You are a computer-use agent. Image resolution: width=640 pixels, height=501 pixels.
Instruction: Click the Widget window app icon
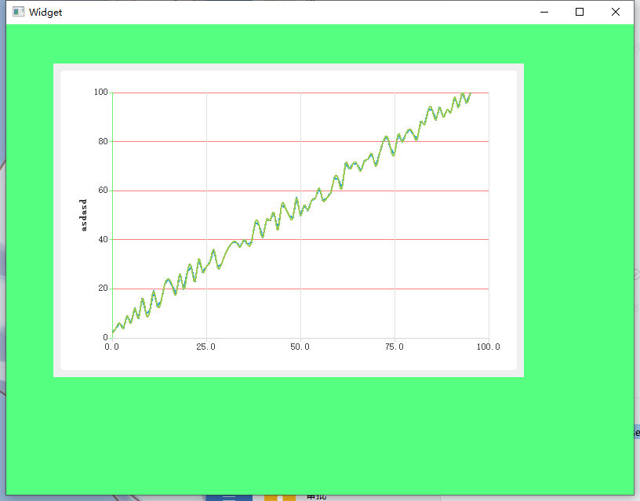pyautogui.click(x=18, y=12)
